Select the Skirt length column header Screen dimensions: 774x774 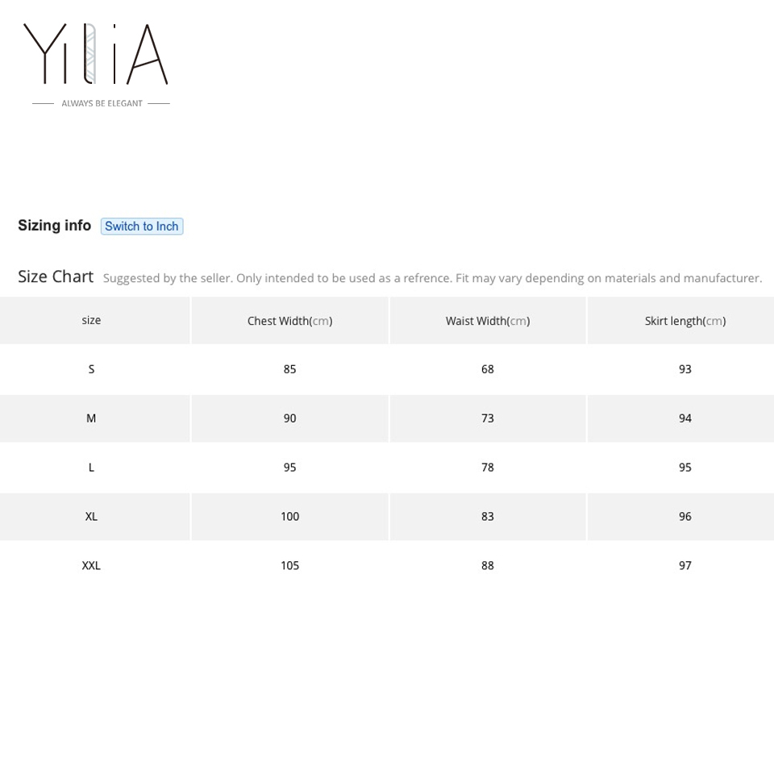coord(685,321)
